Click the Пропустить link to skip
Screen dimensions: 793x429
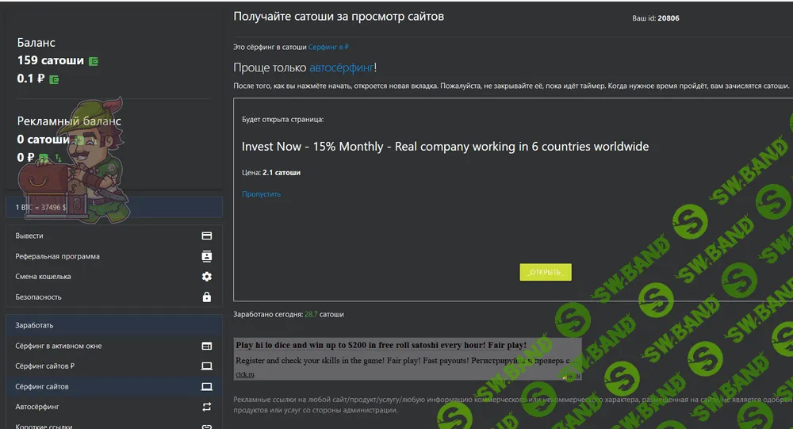click(x=261, y=193)
